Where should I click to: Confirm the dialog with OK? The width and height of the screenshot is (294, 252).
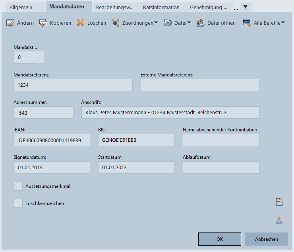click(220, 239)
